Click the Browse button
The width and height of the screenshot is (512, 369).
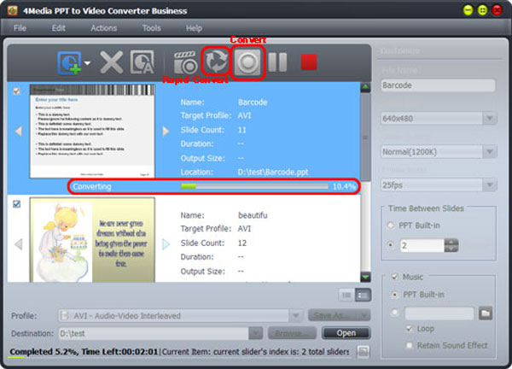(292, 333)
